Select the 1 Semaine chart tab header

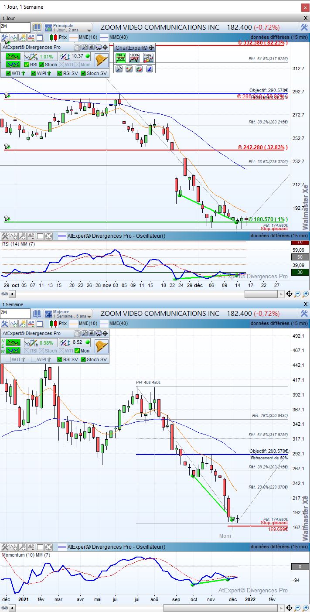(x=13, y=304)
